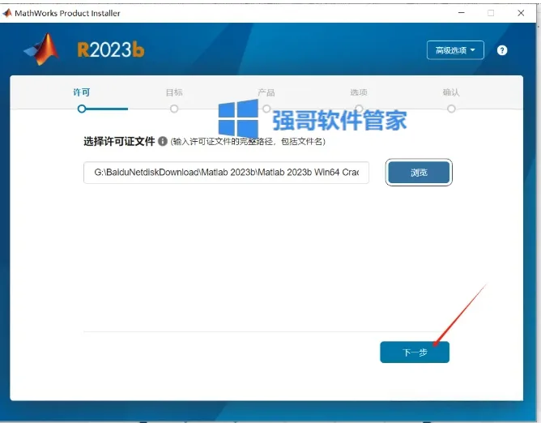Expand the 高级选项 dropdown
541x423 pixels.
(x=455, y=50)
